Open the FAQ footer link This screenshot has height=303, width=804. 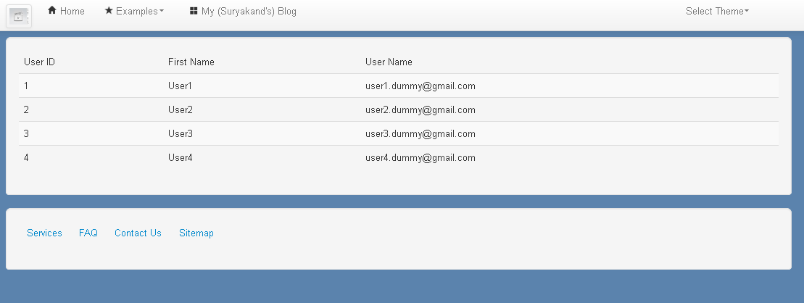[x=88, y=233]
